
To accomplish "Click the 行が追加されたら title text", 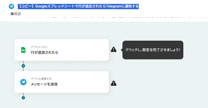I will click(x=45, y=53).
